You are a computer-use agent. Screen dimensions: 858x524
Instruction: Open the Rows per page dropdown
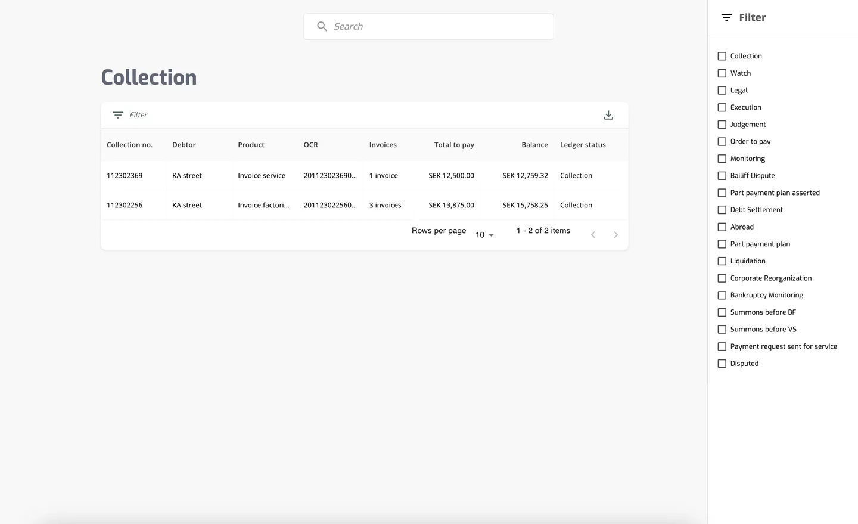click(485, 235)
